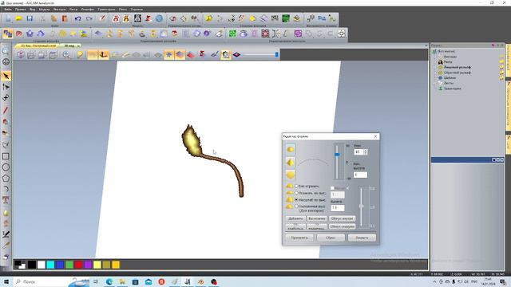This screenshot has height=287, width=511.
Task: Click the zoom magnifier in view toolbar
Action: [x=66, y=55]
